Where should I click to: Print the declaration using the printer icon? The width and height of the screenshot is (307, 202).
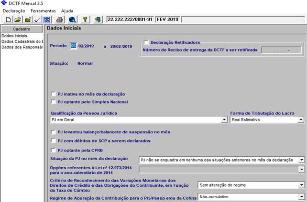tap(60, 20)
